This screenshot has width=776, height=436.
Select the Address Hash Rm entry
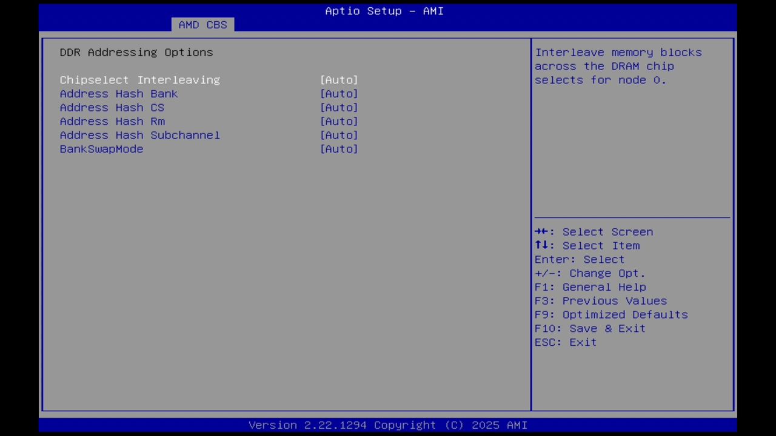(x=112, y=121)
